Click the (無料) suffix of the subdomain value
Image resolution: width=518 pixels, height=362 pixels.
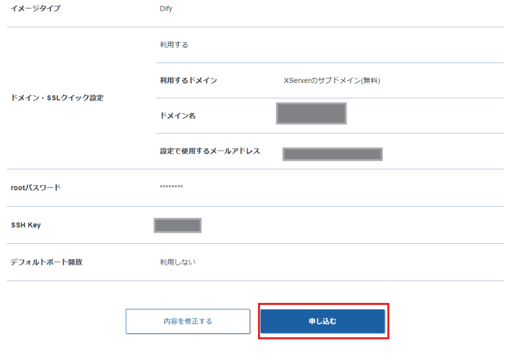(370, 80)
